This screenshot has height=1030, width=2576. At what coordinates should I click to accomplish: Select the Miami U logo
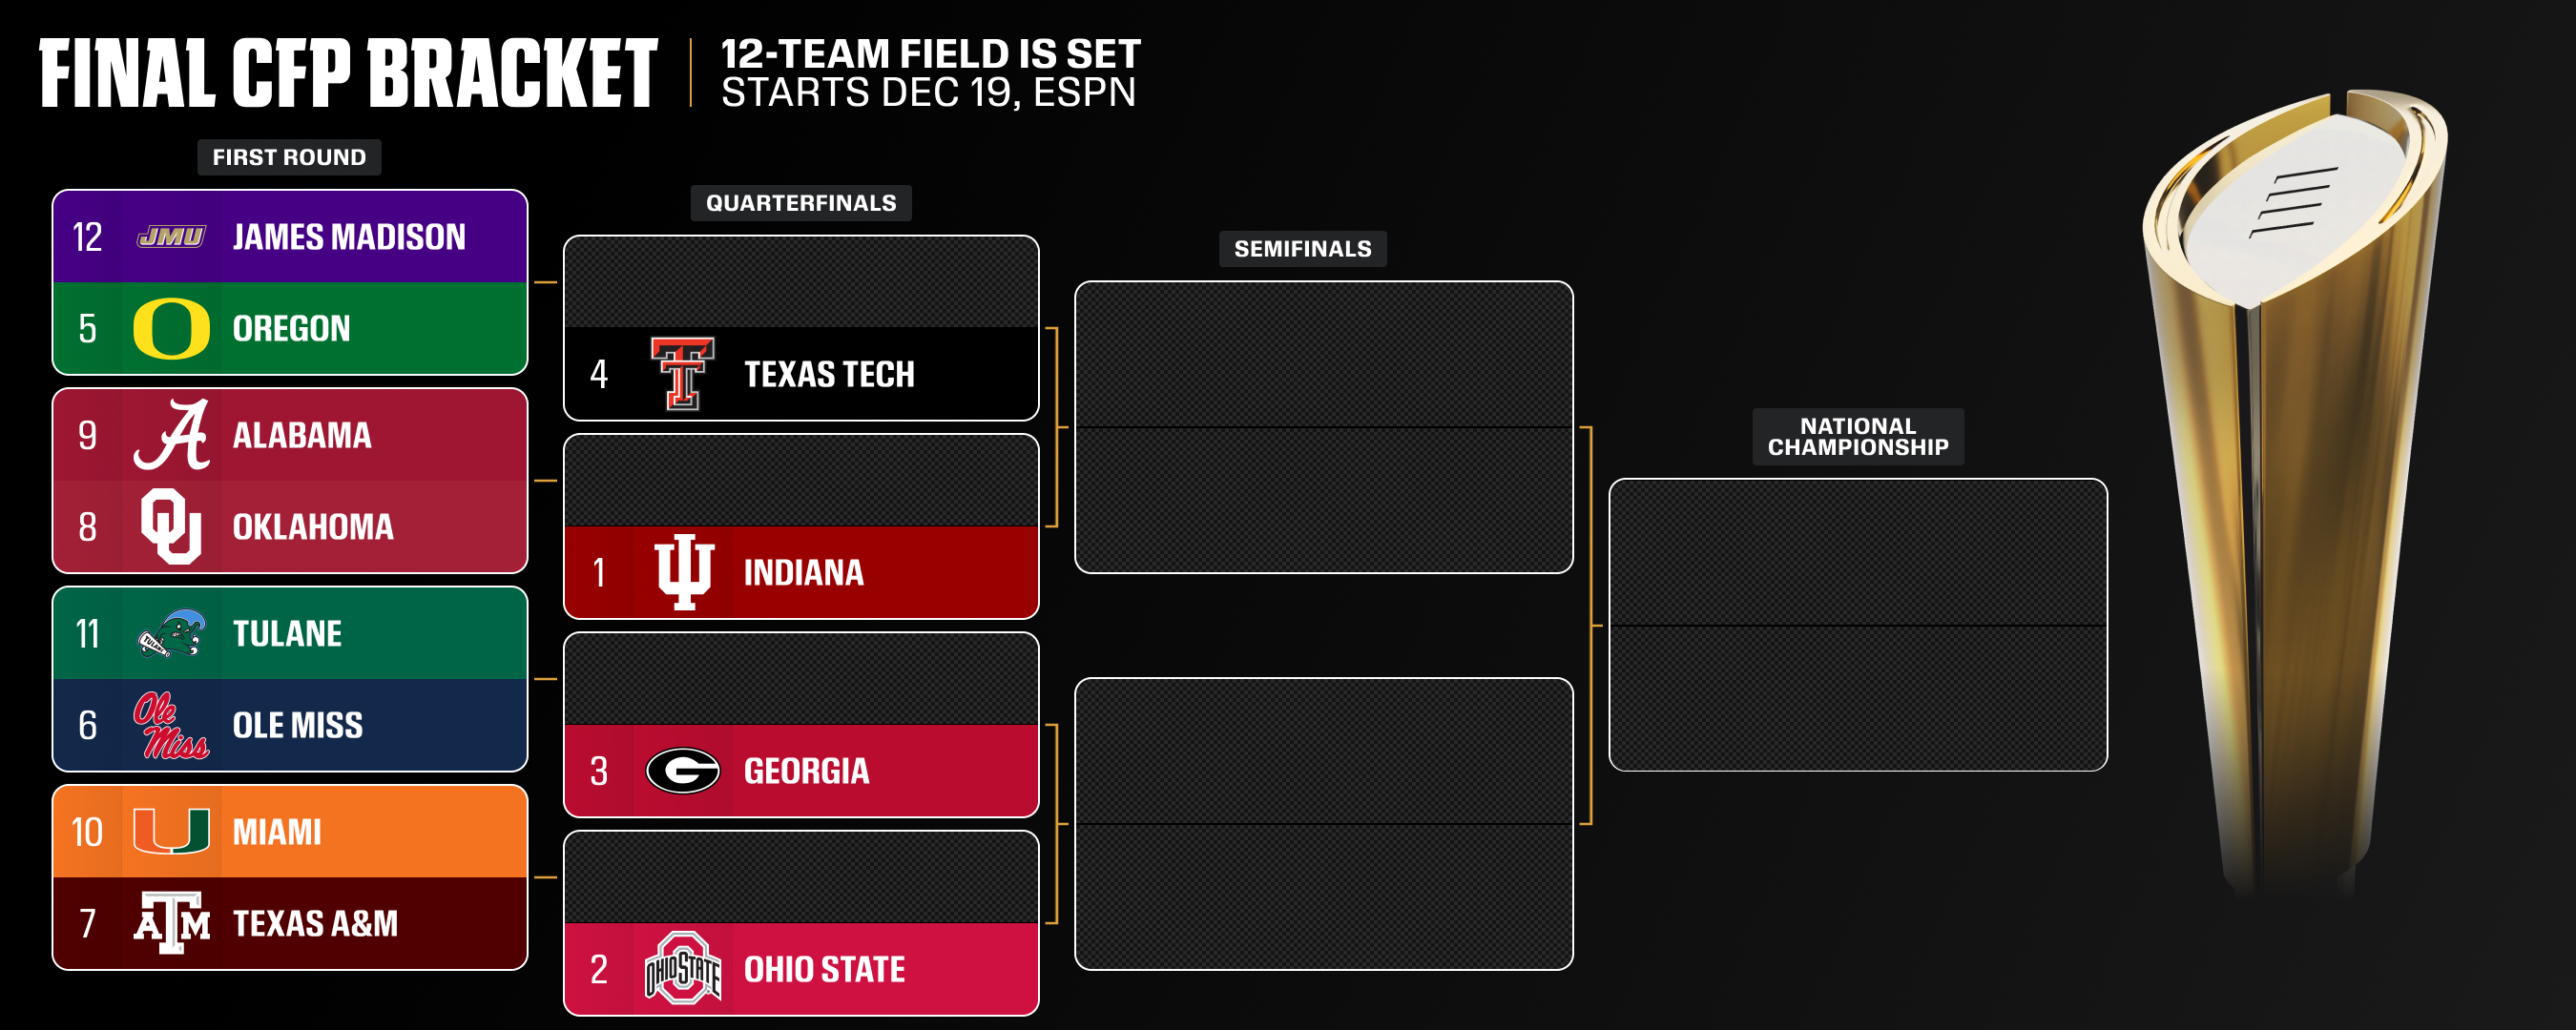(x=171, y=831)
